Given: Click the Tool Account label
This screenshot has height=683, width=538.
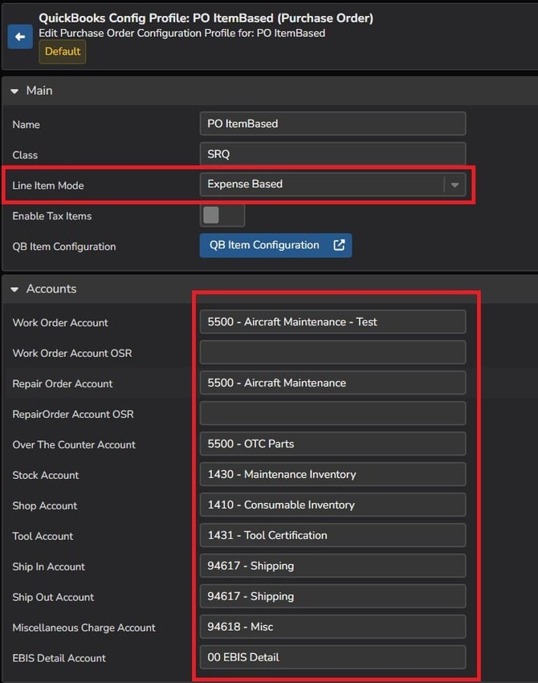Looking at the screenshot, I should click(43, 536).
